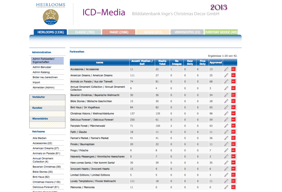Open the MAGIC (2586) tab
The image size is (282, 192).
pyautogui.click(x=119, y=32)
